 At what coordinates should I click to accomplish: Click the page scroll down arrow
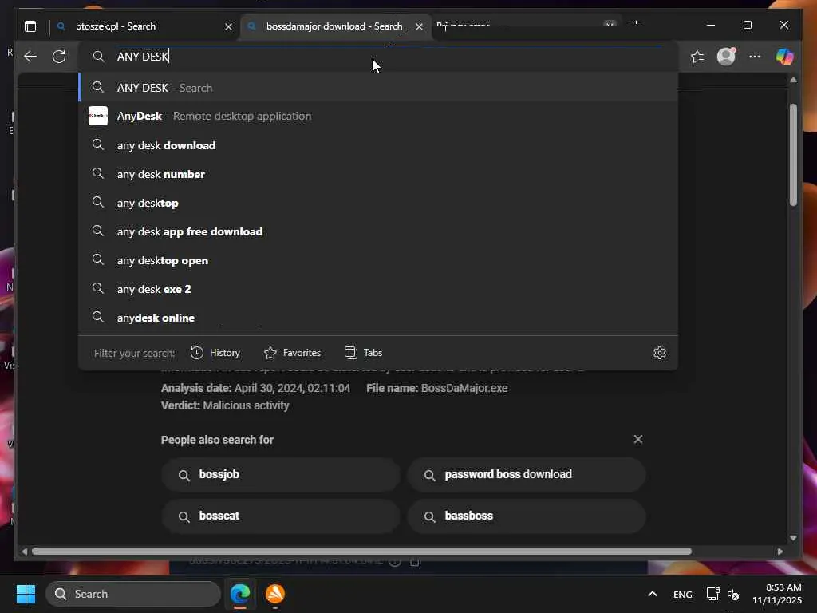[793, 538]
